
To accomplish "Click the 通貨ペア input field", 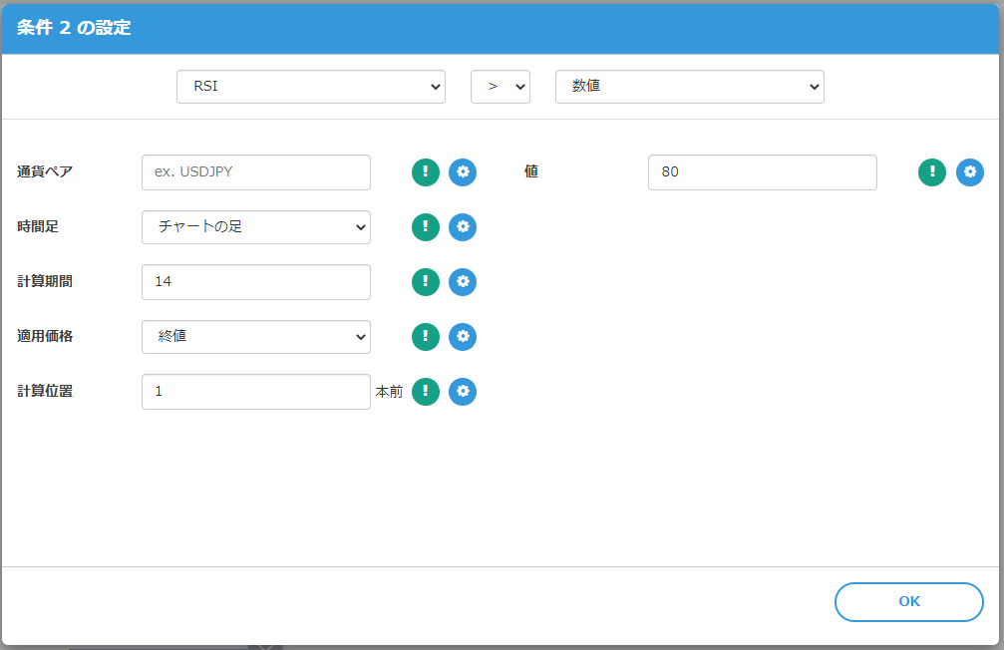I will click(x=256, y=172).
